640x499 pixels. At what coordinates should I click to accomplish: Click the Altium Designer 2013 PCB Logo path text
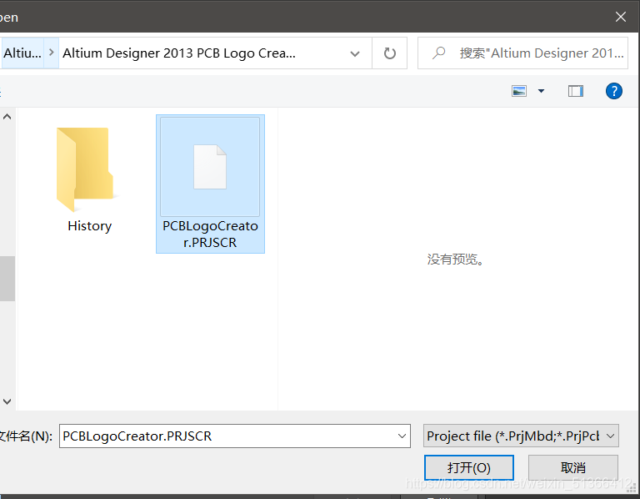[x=179, y=53]
